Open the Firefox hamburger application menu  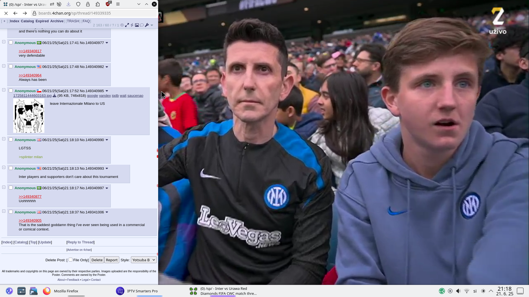tap(118, 4)
